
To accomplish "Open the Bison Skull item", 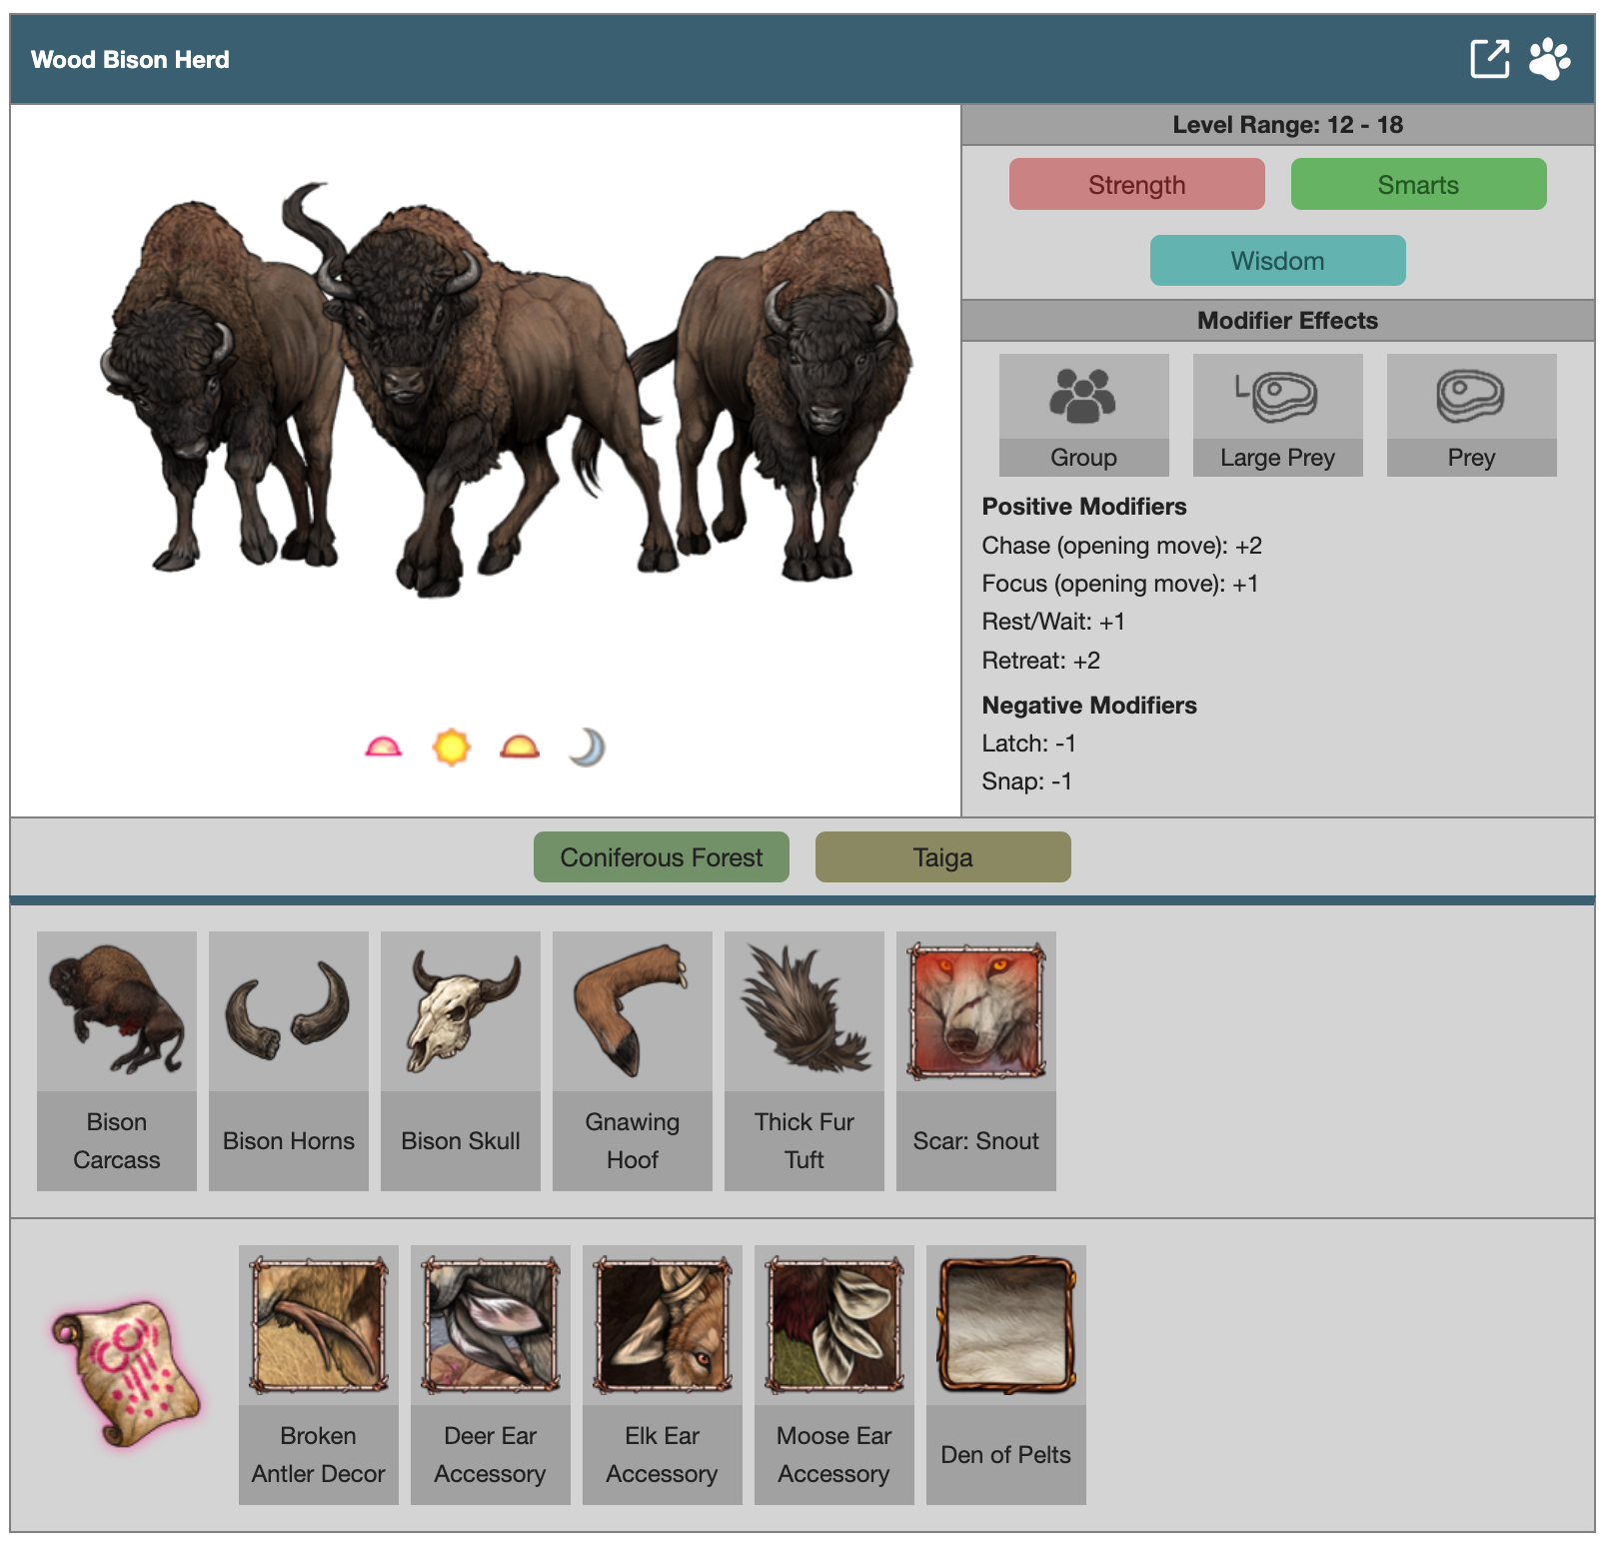I will coord(461,1059).
